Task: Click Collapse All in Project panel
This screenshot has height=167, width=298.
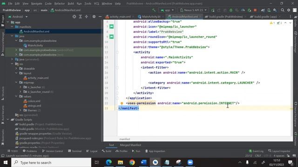Action: 87,17
